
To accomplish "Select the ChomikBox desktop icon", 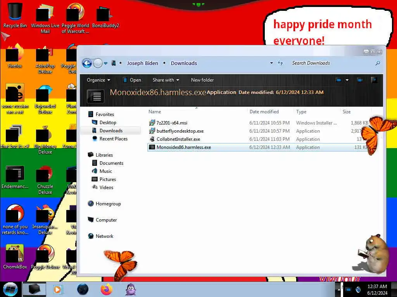I will (15, 257).
